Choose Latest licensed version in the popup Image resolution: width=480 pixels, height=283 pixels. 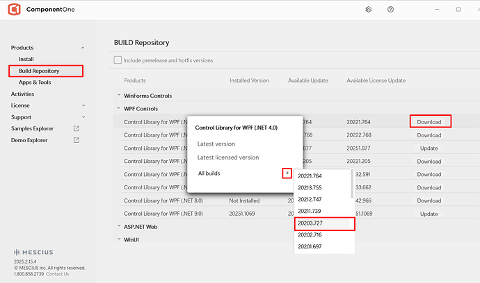click(x=228, y=157)
